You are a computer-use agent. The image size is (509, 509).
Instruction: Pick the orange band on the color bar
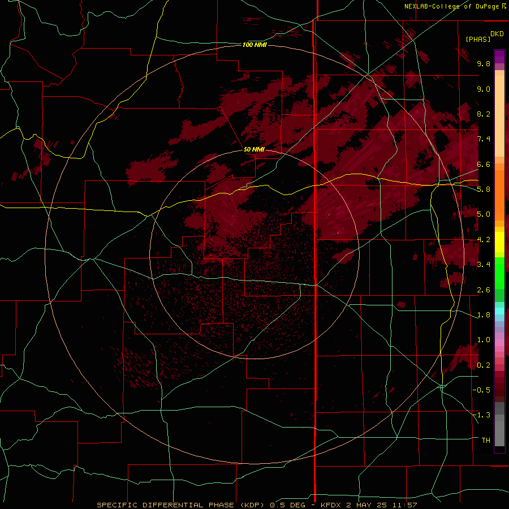(499, 194)
